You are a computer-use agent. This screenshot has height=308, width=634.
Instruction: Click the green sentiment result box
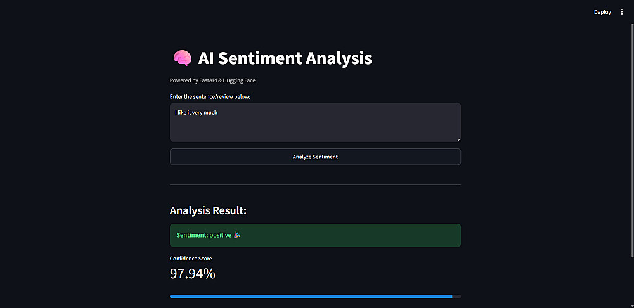coord(315,235)
